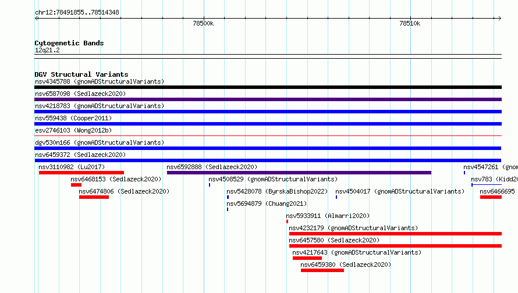Open the nsv4217643 (gnomADStructuralVariants) label

pos(357,252)
